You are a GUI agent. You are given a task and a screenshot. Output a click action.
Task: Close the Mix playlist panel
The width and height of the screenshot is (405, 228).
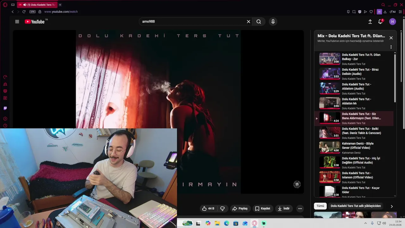click(391, 38)
